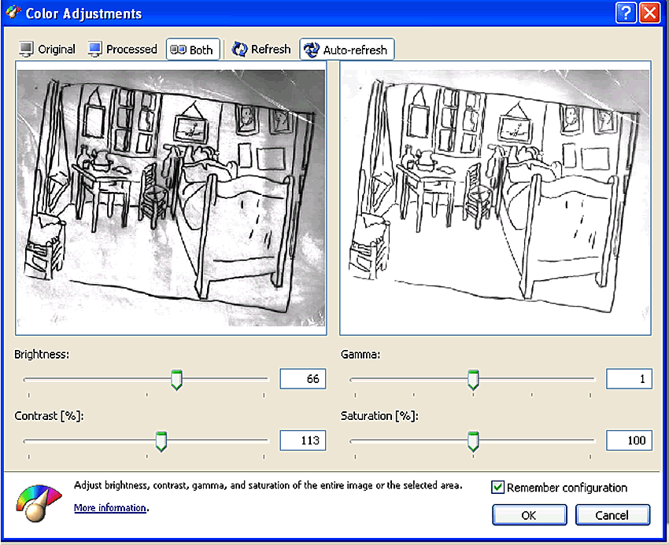This screenshot has width=669, height=545.
Task: Click the Brightness slider handle
Action: (176, 380)
